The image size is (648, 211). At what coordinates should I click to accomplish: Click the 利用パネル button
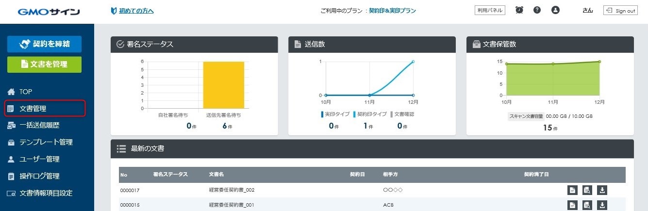click(x=490, y=10)
